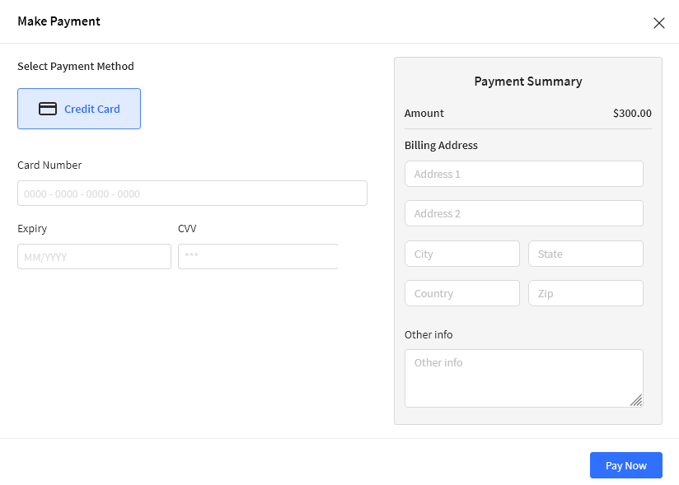The image size is (679, 485).
Task: Click the Card Number label
Action: 49,166
